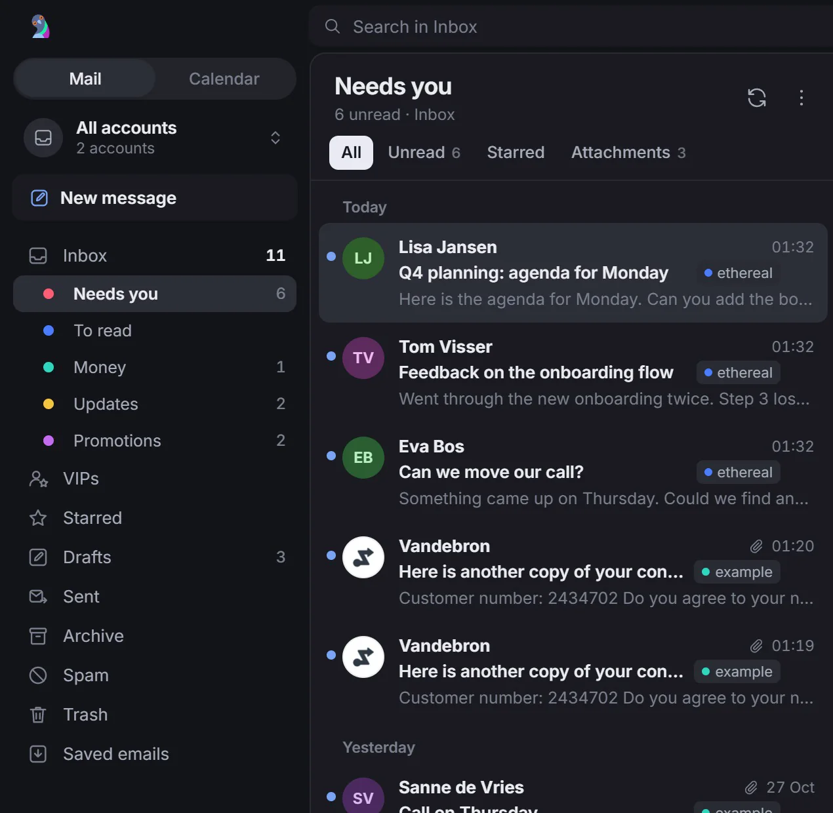The image size is (833, 813).
Task: Click ethereal tag on Tom Visser email
Action: 738,372
